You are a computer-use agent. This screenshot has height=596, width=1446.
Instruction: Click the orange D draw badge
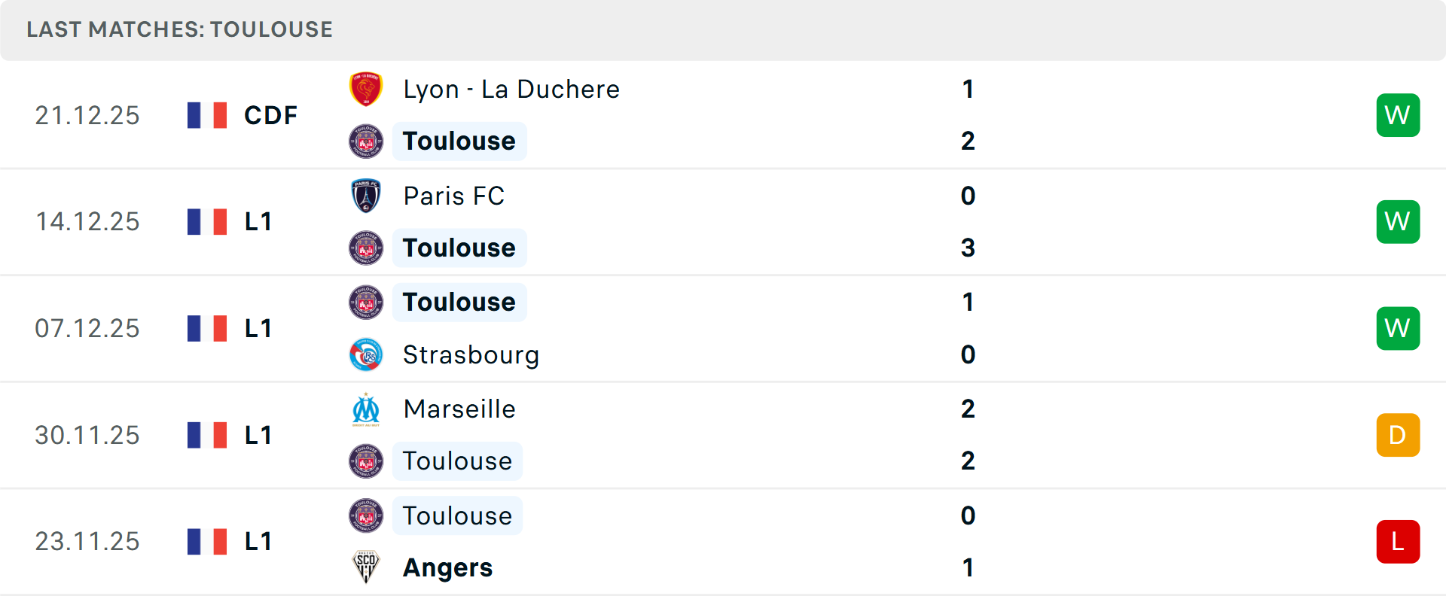[1398, 435]
